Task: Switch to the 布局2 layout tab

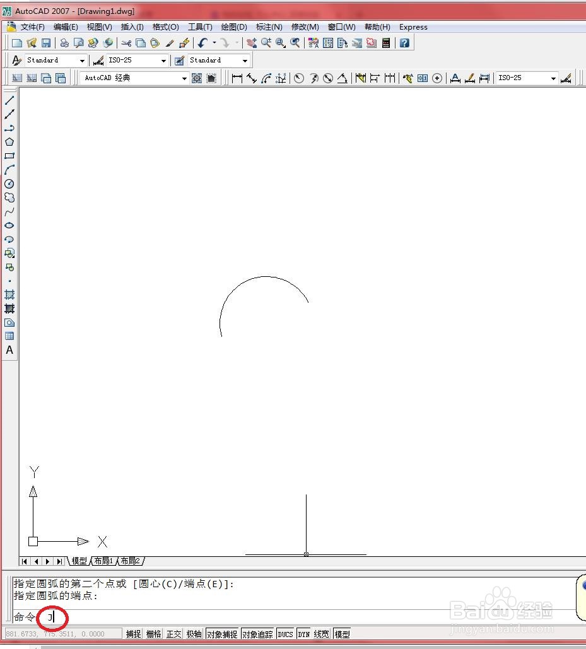Action: pyautogui.click(x=131, y=561)
